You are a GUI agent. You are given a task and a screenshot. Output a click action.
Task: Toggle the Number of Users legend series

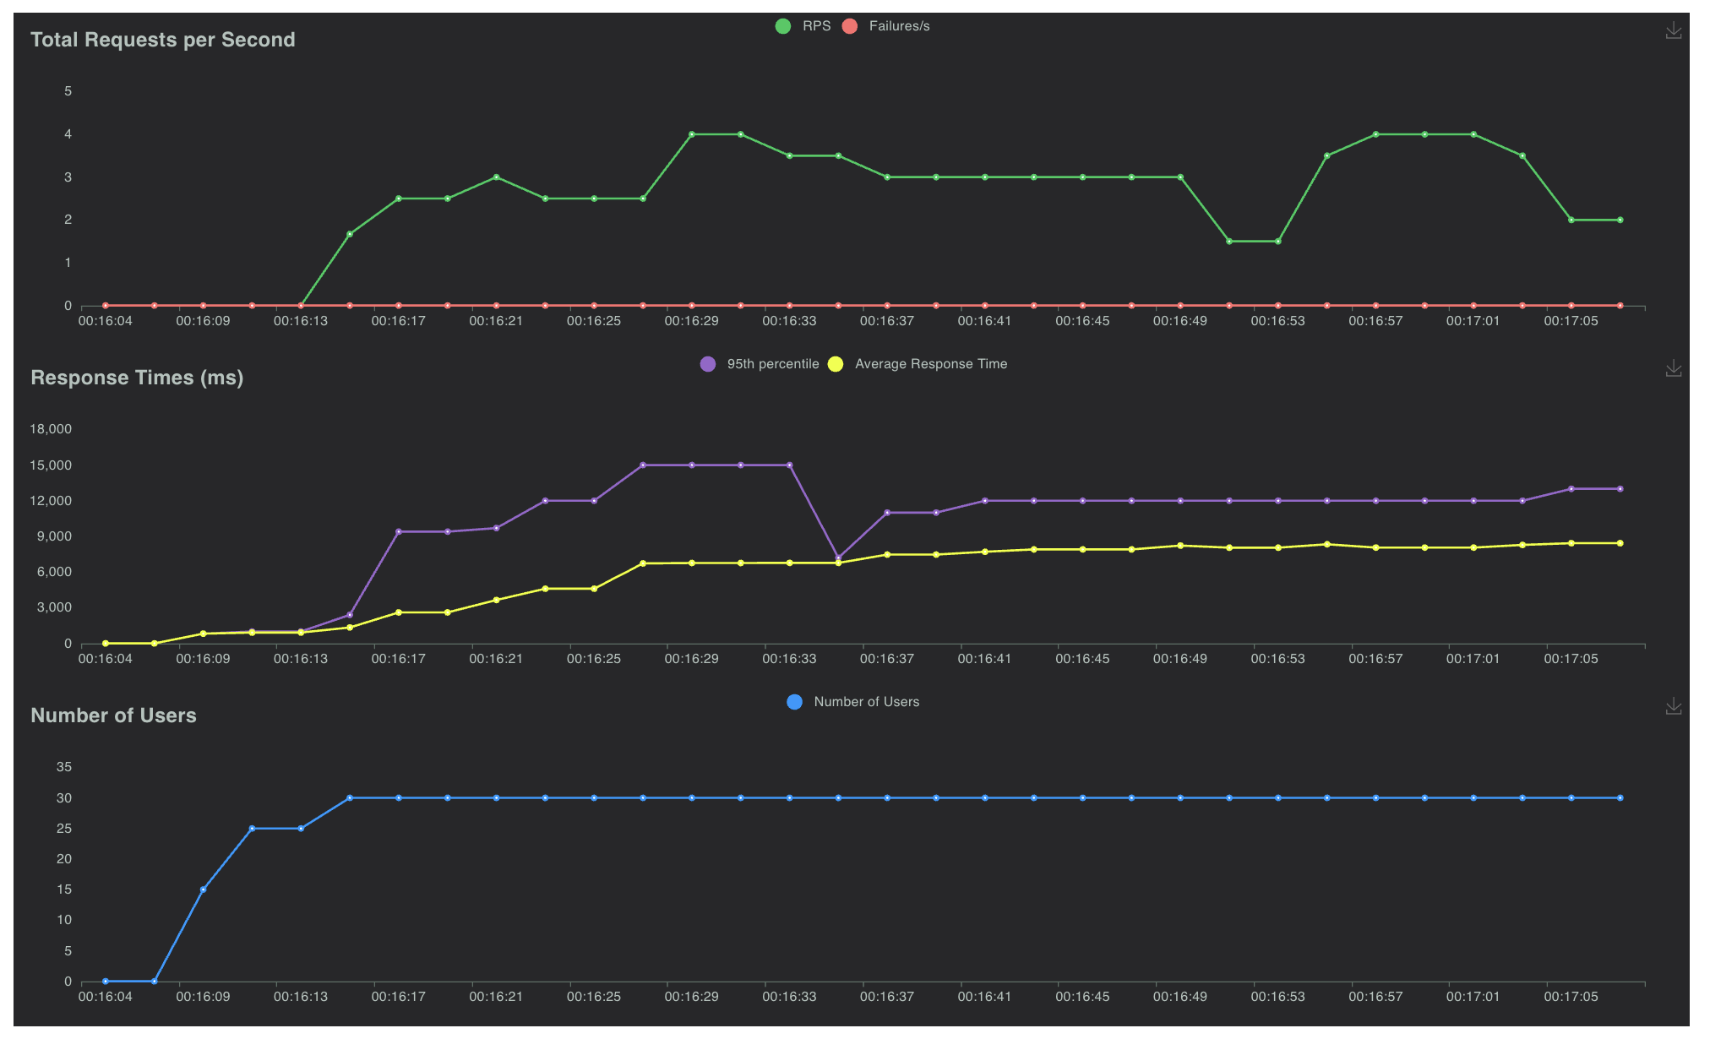pos(852,702)
